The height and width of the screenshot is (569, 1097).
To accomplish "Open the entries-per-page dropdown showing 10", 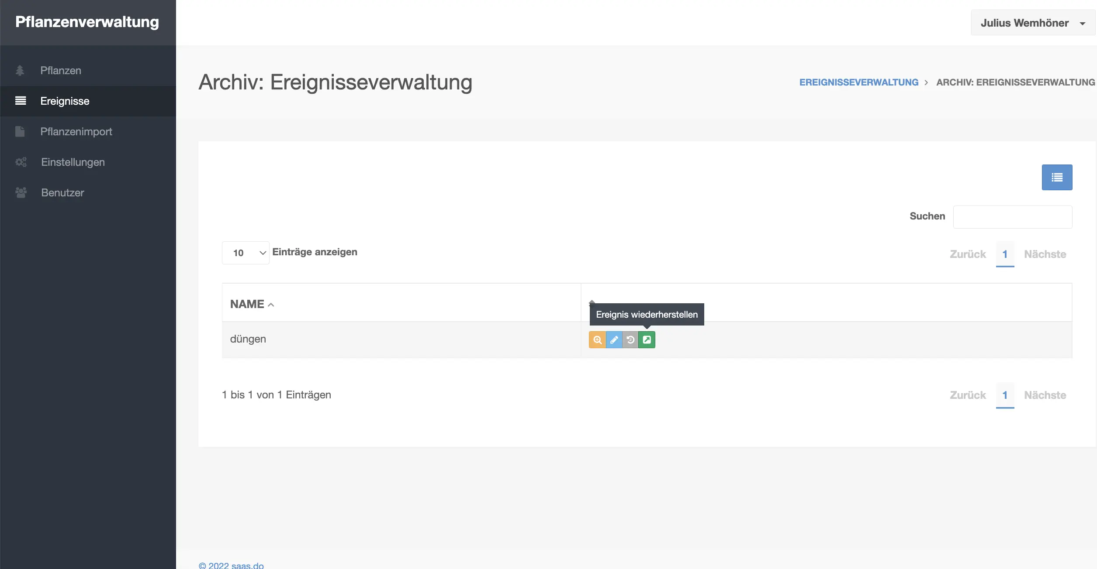I will (x=246, y=253).
